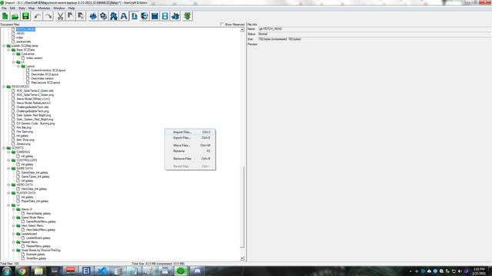
Task: Click the green StarCraft II Editor taskbar icon
Action: click(x=181, y=271)
